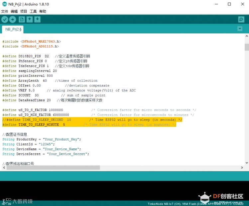Screen dimensions: 249x206
Task: Click the DFRobot_MAX17043.h include line
Action: coord(32,41)
